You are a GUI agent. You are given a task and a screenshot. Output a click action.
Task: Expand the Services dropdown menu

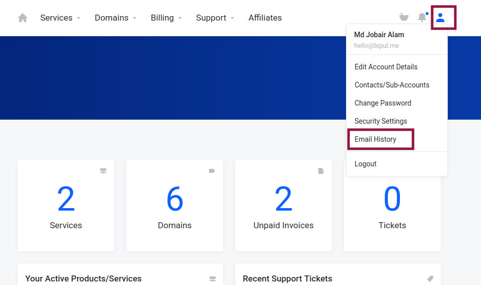[60, 18]
